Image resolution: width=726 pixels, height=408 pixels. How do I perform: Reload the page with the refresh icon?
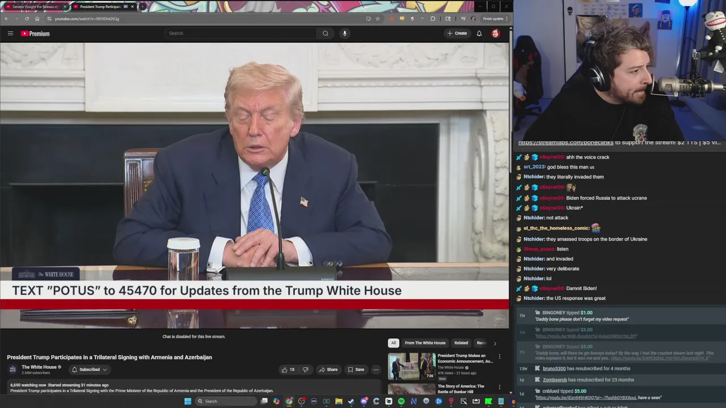(x=27, y=19)
